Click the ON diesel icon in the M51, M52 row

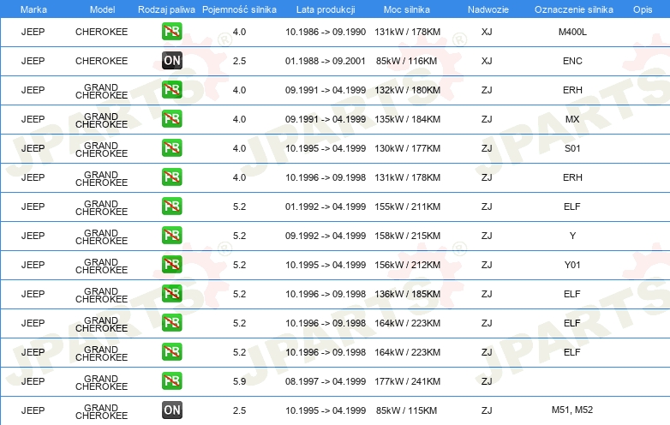[171, 410]
